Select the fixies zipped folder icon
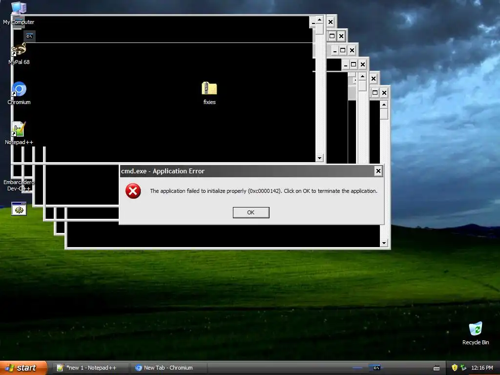 tap(209, 93)
